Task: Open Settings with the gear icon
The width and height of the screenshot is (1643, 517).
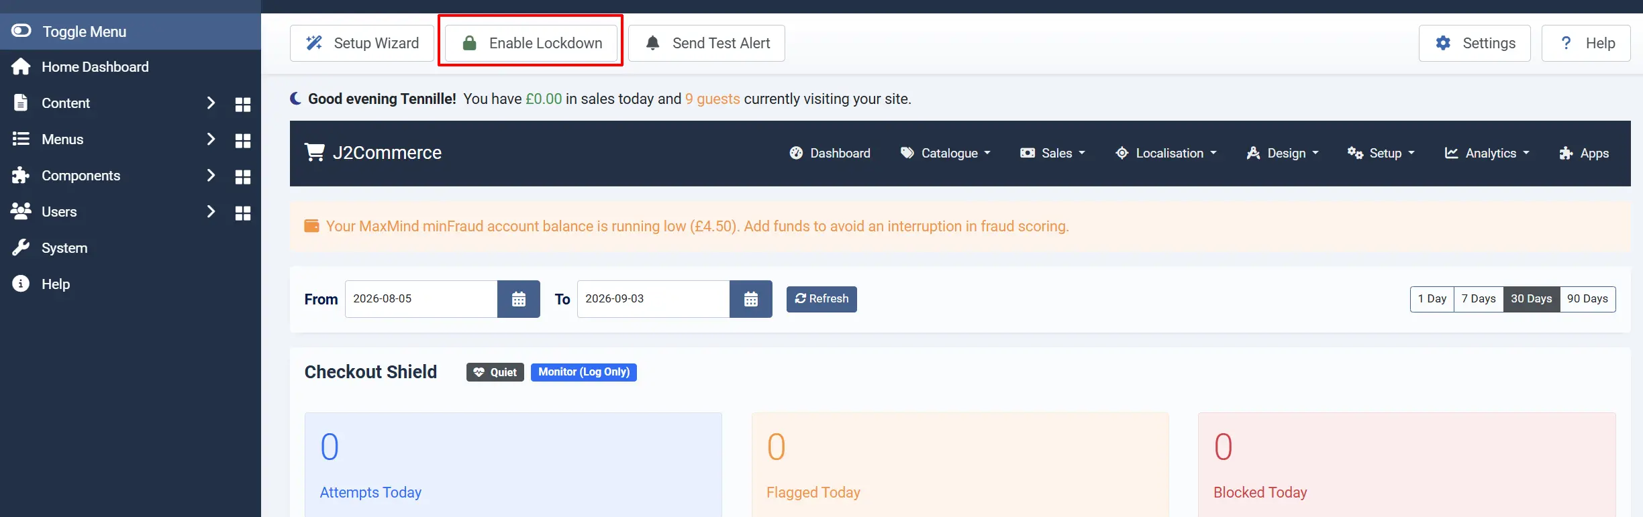Action: coord(1475,43)
